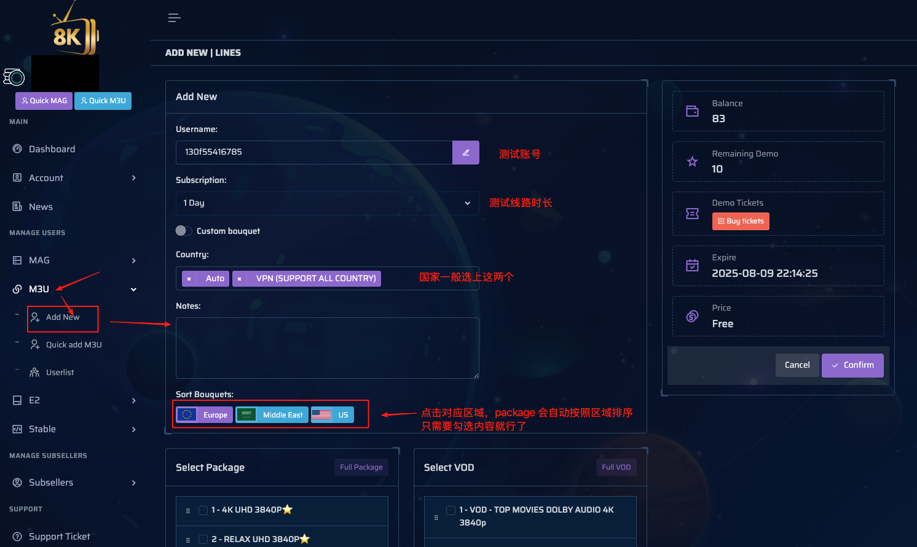Screen dimensions: 917x547
Task: Click the Balance wallet icon
Action: 692,111
